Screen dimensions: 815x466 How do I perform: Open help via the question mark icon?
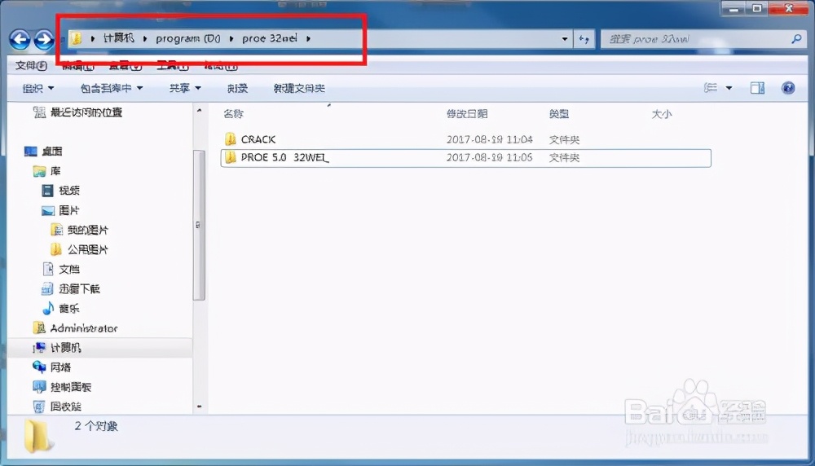tap(788, 88)
